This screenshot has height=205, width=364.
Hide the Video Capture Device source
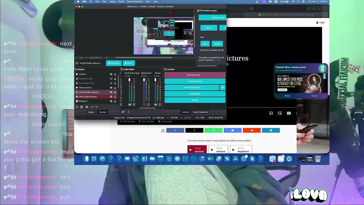click(x=111, y=97)
